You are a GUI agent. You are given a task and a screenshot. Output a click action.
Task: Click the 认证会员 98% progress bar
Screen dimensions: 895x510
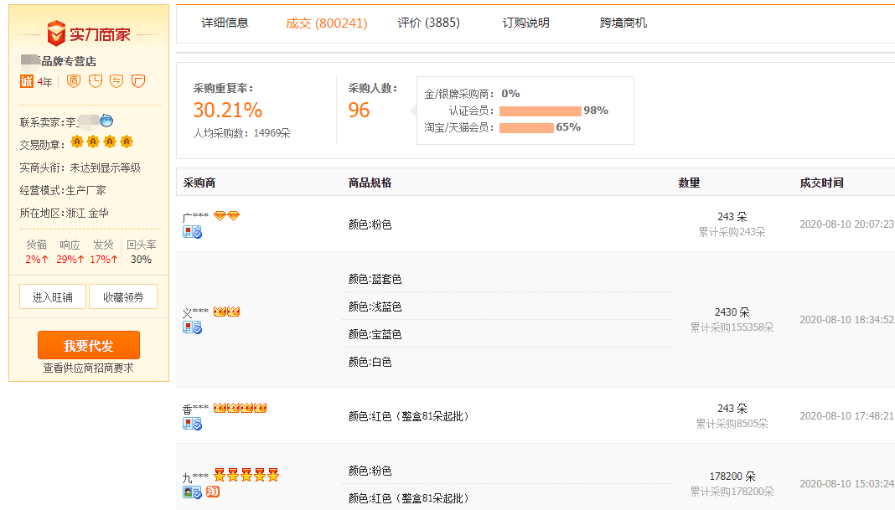coord(539,111)
